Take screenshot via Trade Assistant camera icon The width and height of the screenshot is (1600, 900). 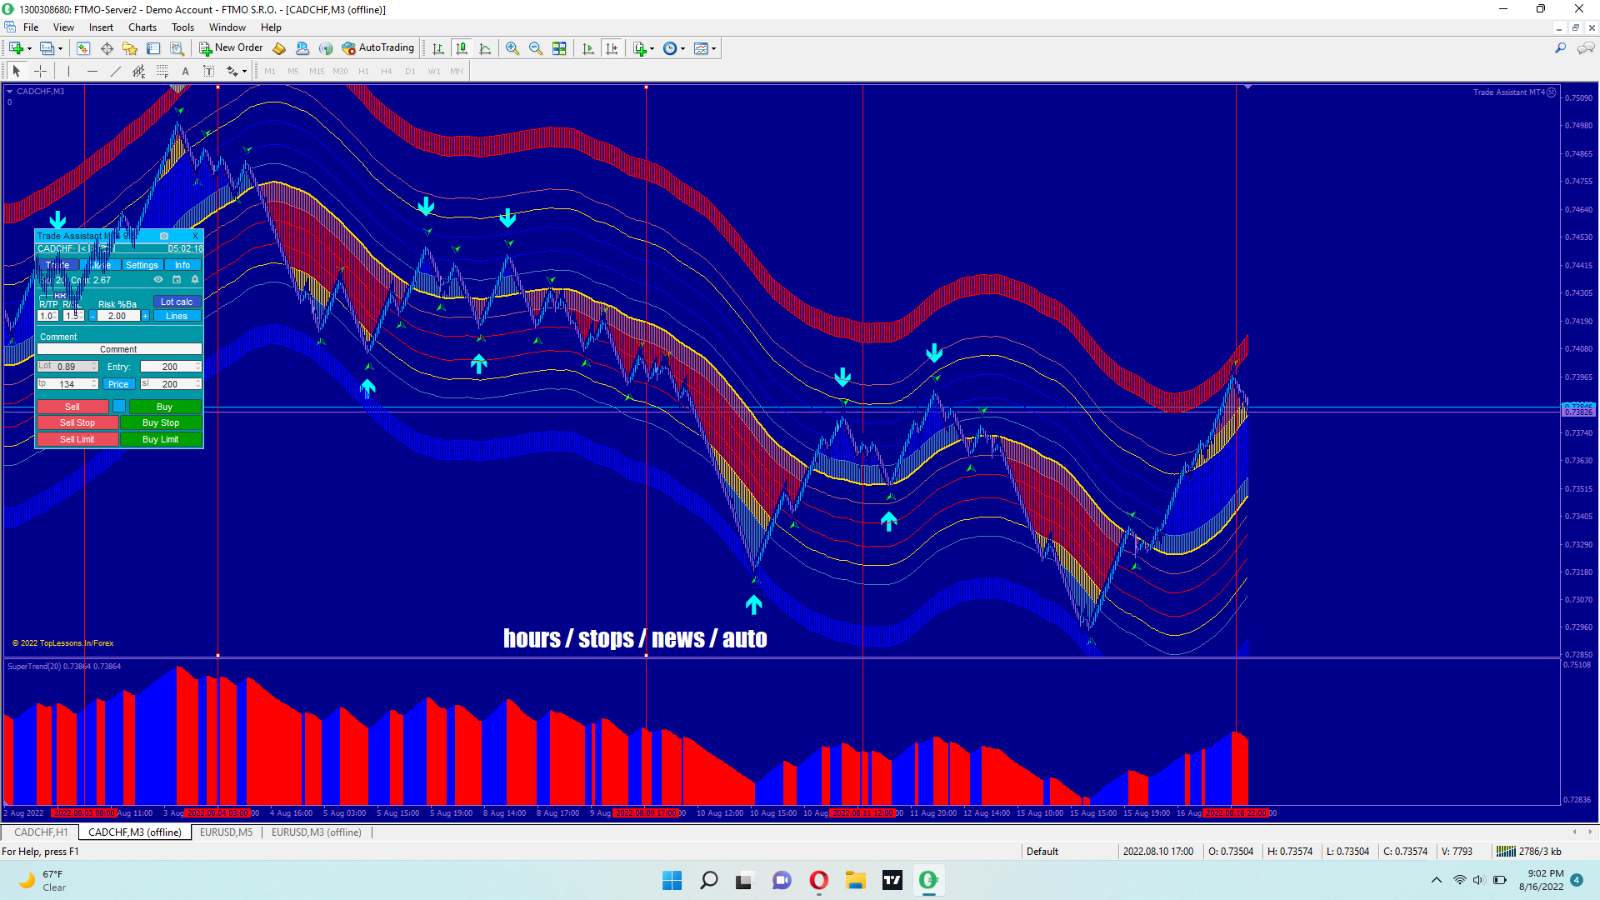[x=164, y=236]
